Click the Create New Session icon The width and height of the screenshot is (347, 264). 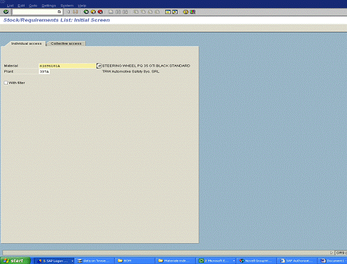coord(168,12)
